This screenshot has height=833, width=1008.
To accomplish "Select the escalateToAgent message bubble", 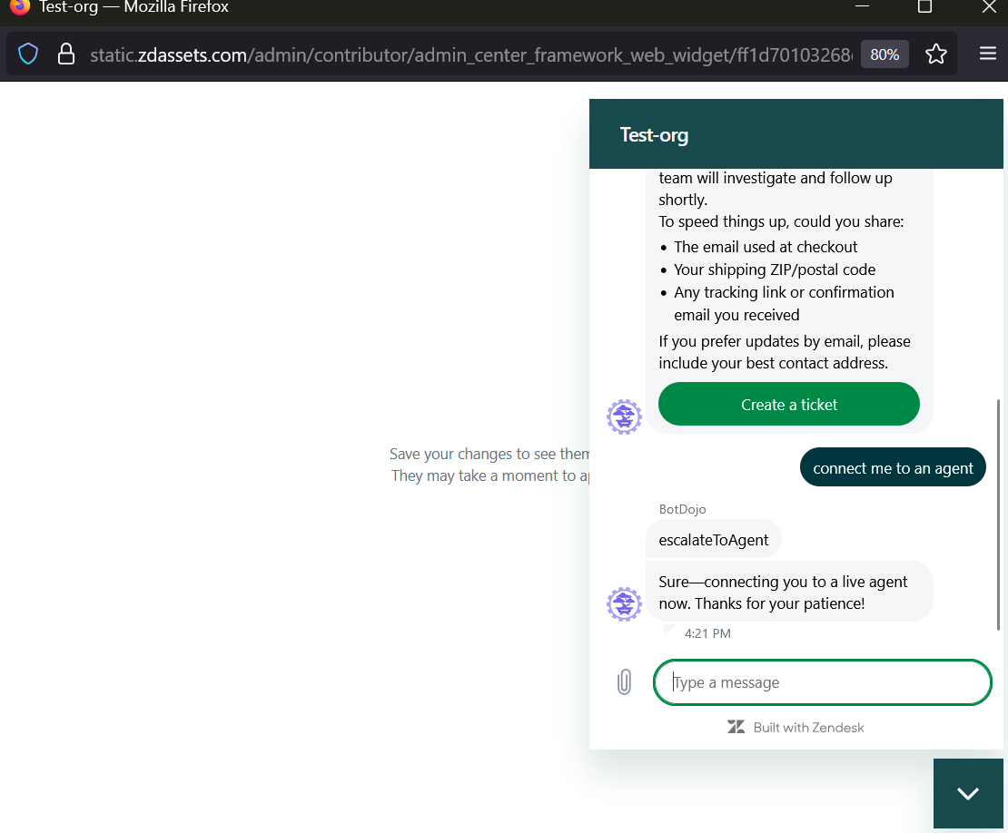I will coord(714,540).
